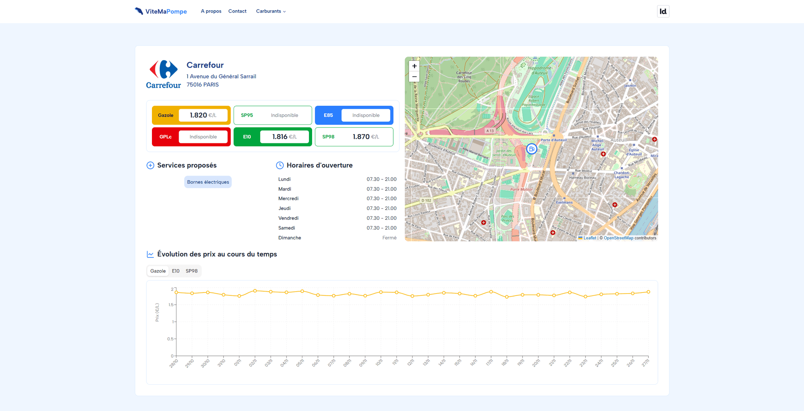
Task: Zoom out on the map
Action: pyautogui.click(x=414, y=77)
